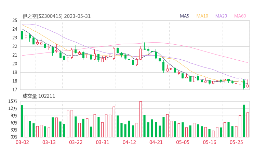Click the 成交量 102211 volume label

(39, 96)
